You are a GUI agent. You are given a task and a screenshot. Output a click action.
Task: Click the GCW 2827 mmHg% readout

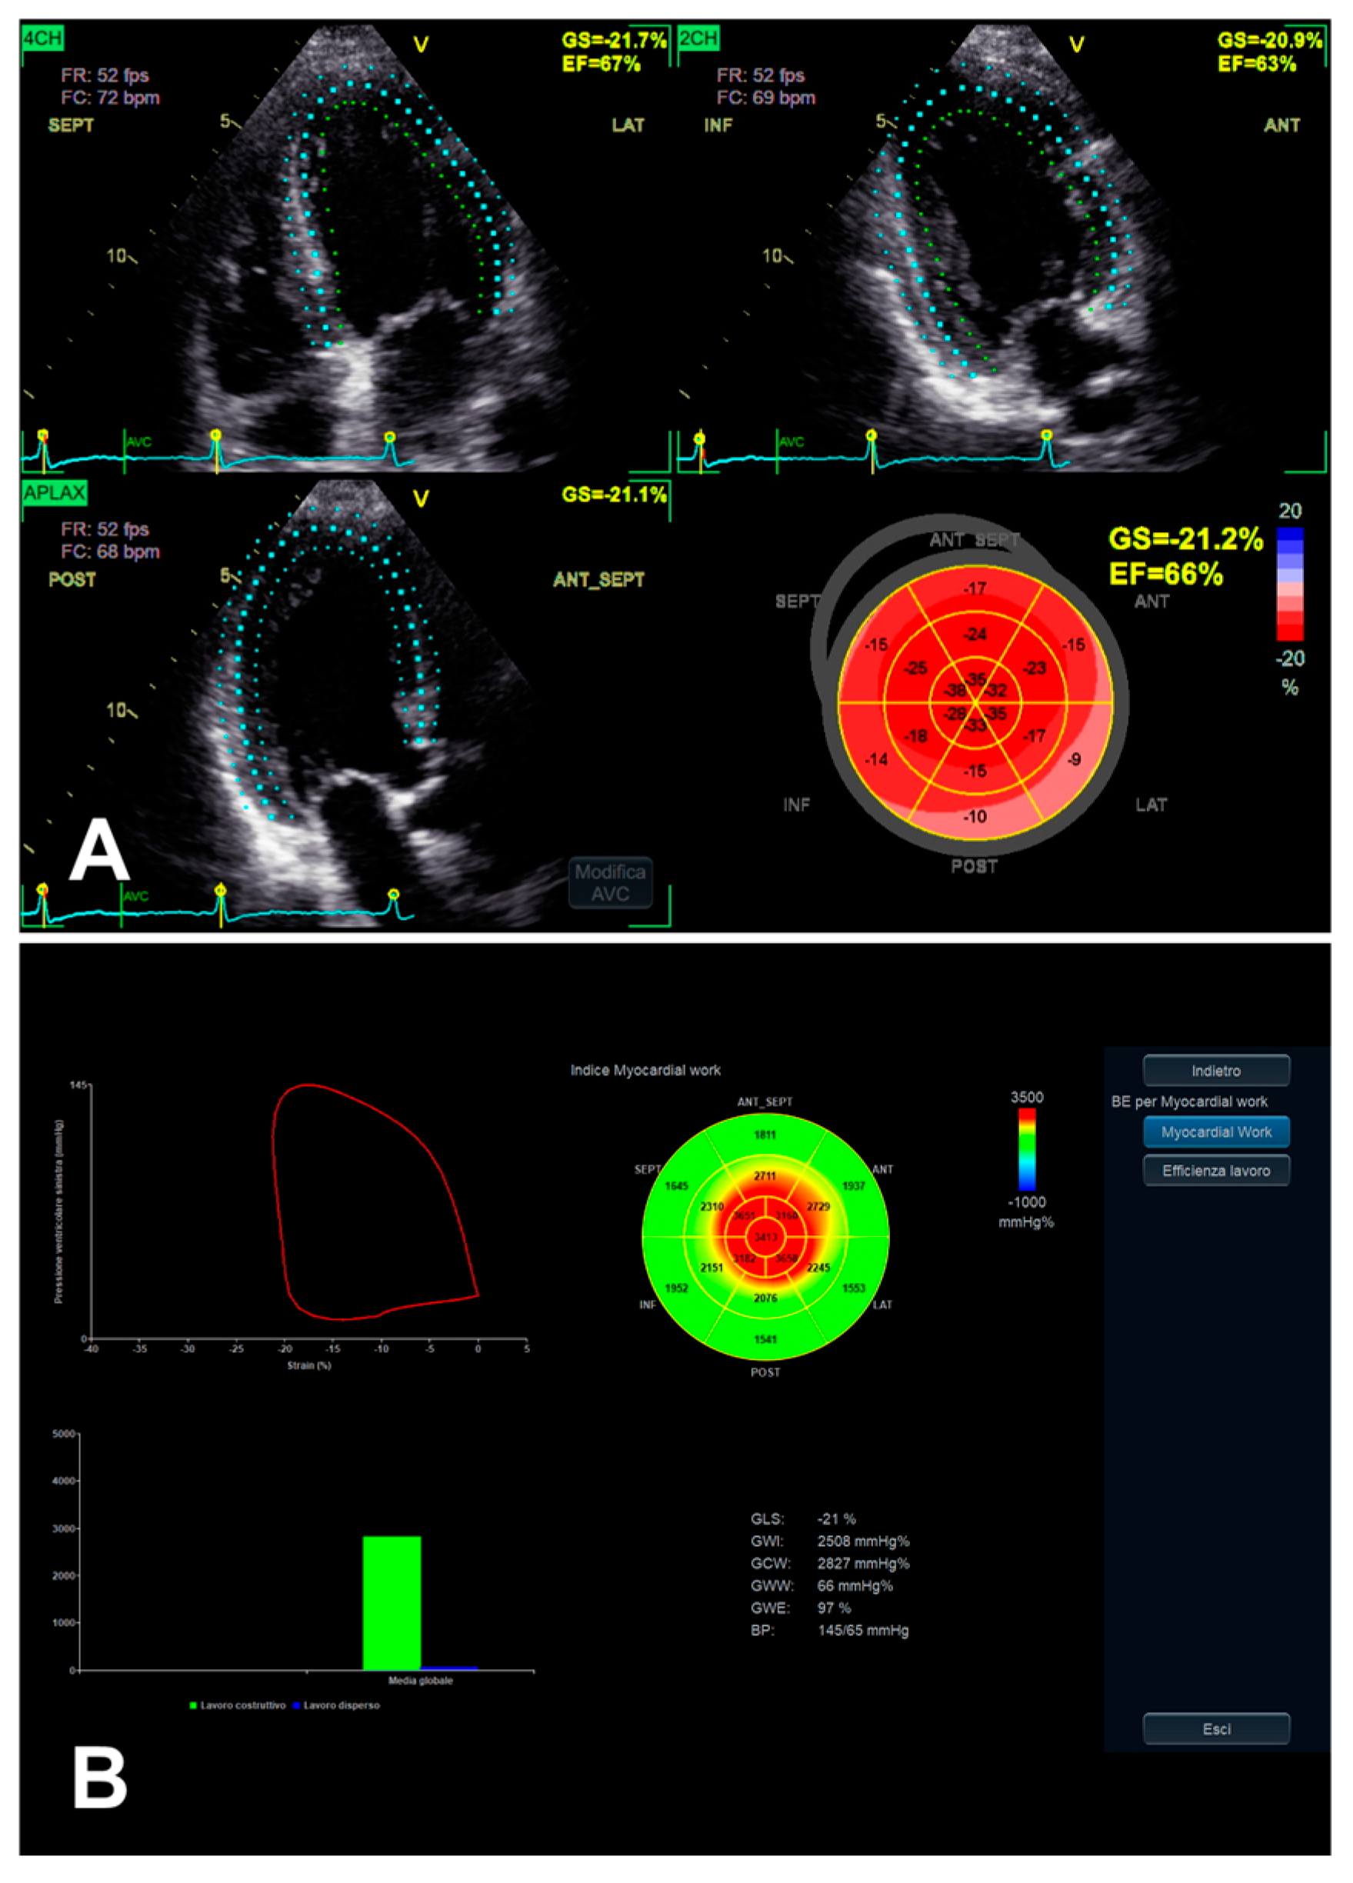coord(830,1563)
